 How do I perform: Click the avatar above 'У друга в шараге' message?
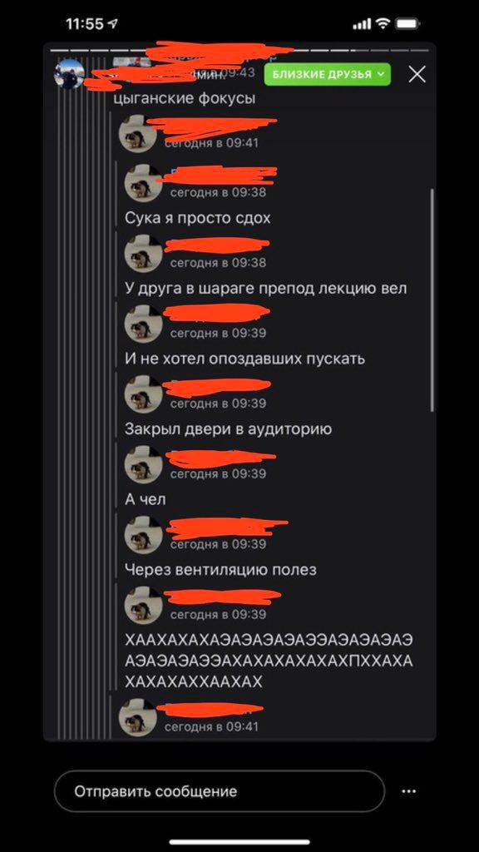(144, 253)
